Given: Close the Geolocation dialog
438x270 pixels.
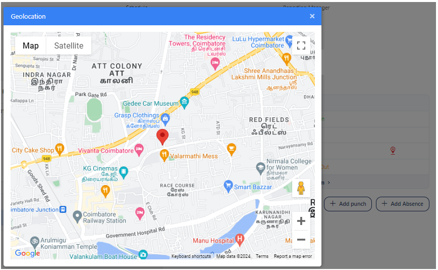Looking at the screenshot, I should pos(312,16).
